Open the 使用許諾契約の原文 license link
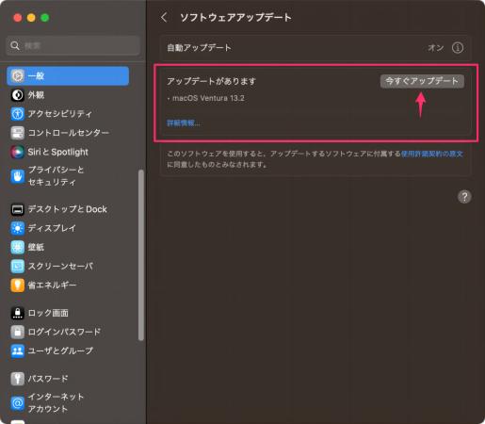The width and height of the screenshot is (485, 424). [x=432, y=154]
